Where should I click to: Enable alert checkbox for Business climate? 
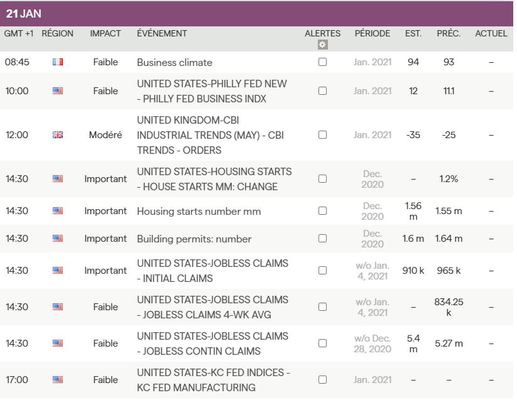point(322,62)
